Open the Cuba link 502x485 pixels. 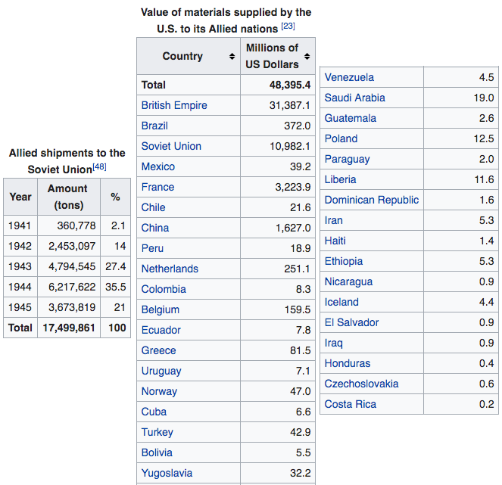[154, 412]
